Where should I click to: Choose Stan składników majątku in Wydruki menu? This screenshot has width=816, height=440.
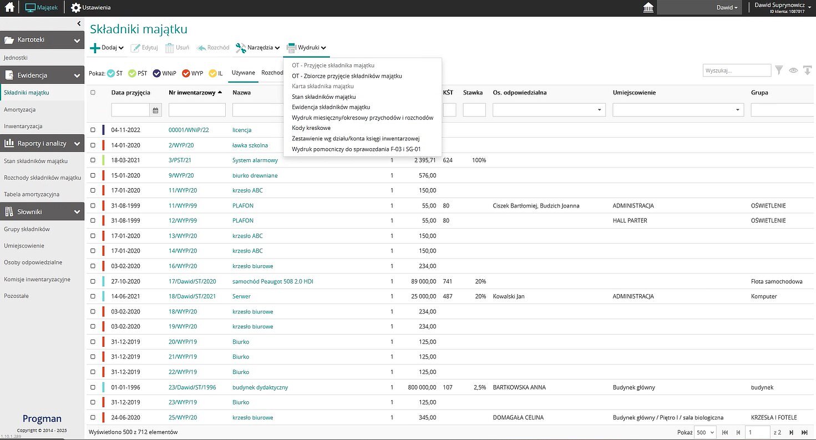pyautogui.click(x=323, y=97)
